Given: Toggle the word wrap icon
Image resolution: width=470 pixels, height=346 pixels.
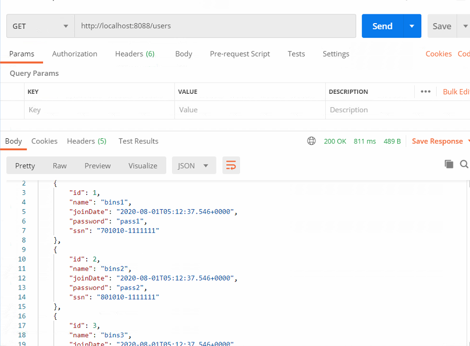Looking at the screenshot, I should pyautogui.click(x=231, y=166).
